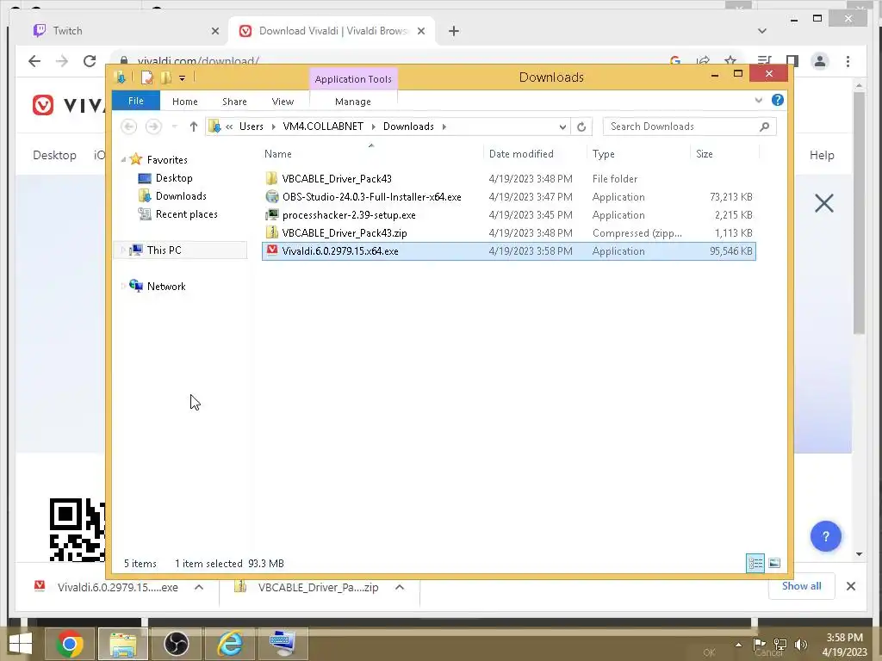This screenshot has width=882, height=661.
Task: Click VM4.COLLABNET breadcrumb segment
Action: point(323,127)
